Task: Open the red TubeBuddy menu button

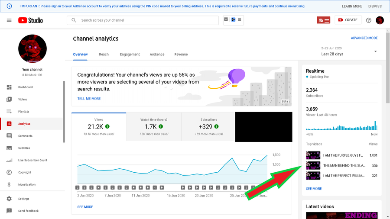Action: click(x=323, y=20)
